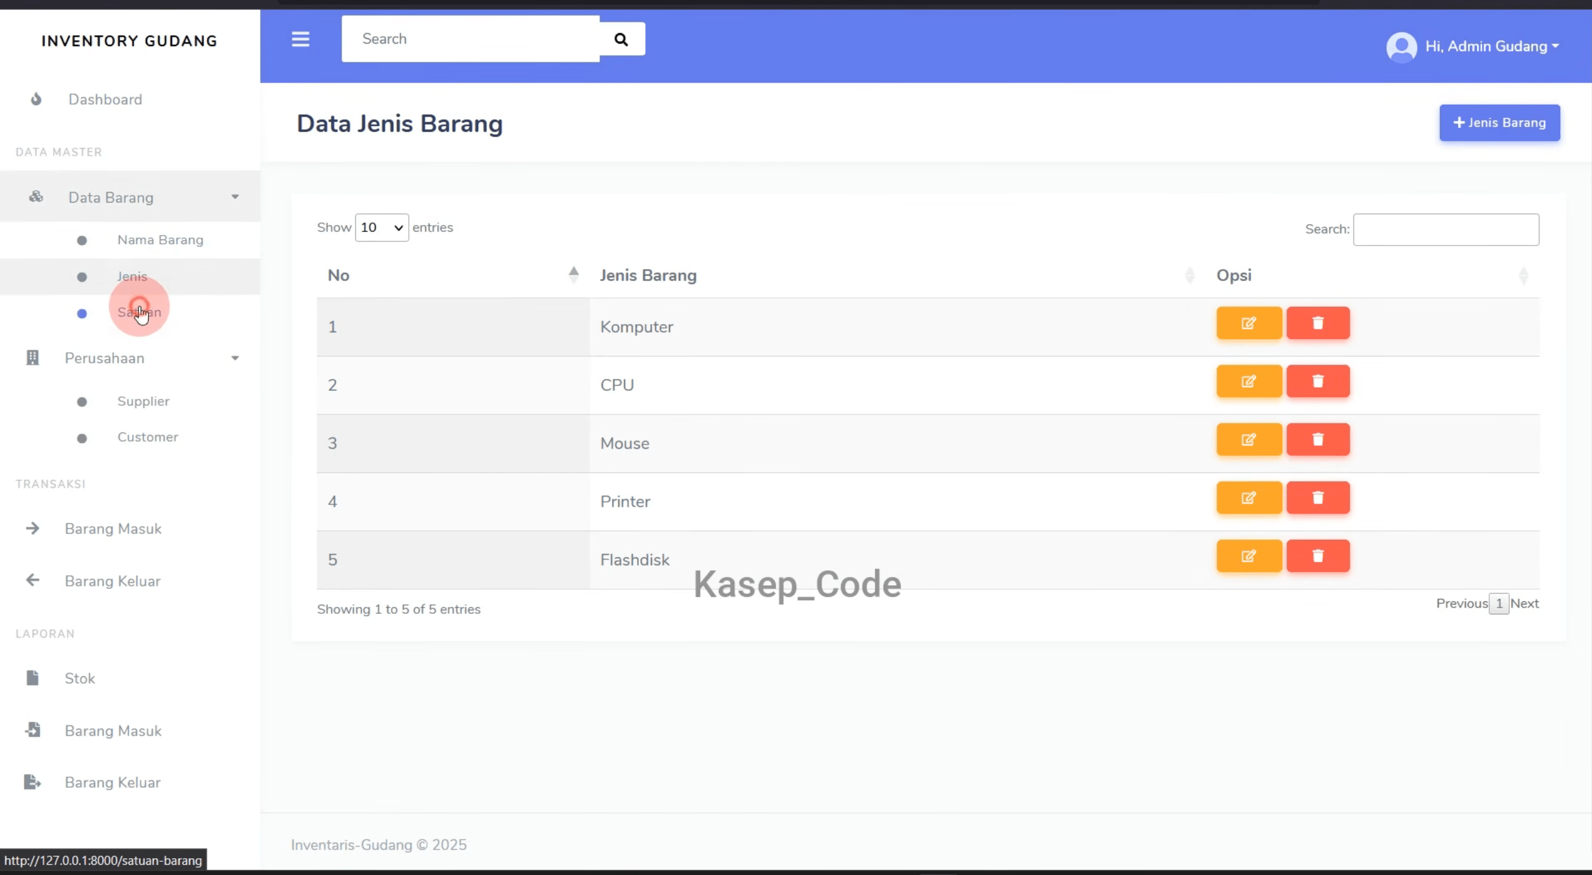Click the Flashdisk cell text
This screenshot has height=875, width=1592.
pyautogui.click(x=635, y=560)
